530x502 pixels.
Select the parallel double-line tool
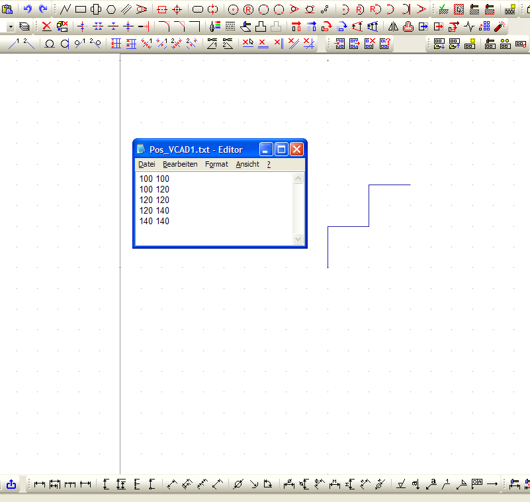coord(126,9)
